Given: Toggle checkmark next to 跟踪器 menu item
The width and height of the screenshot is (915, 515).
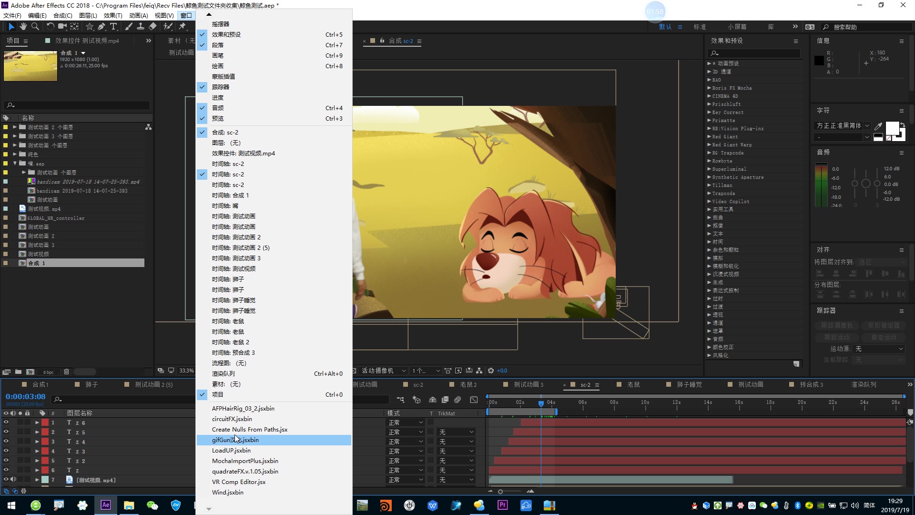Looking at the screenshot, I should 202,87.
